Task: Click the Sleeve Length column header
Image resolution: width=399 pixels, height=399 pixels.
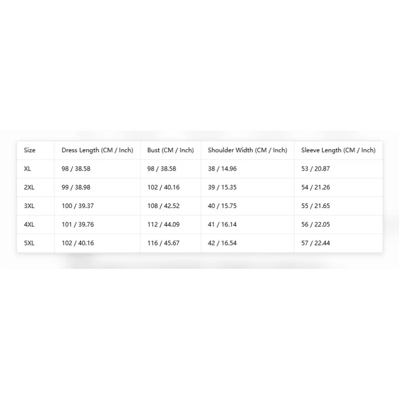Action: (x=338, y=150)
